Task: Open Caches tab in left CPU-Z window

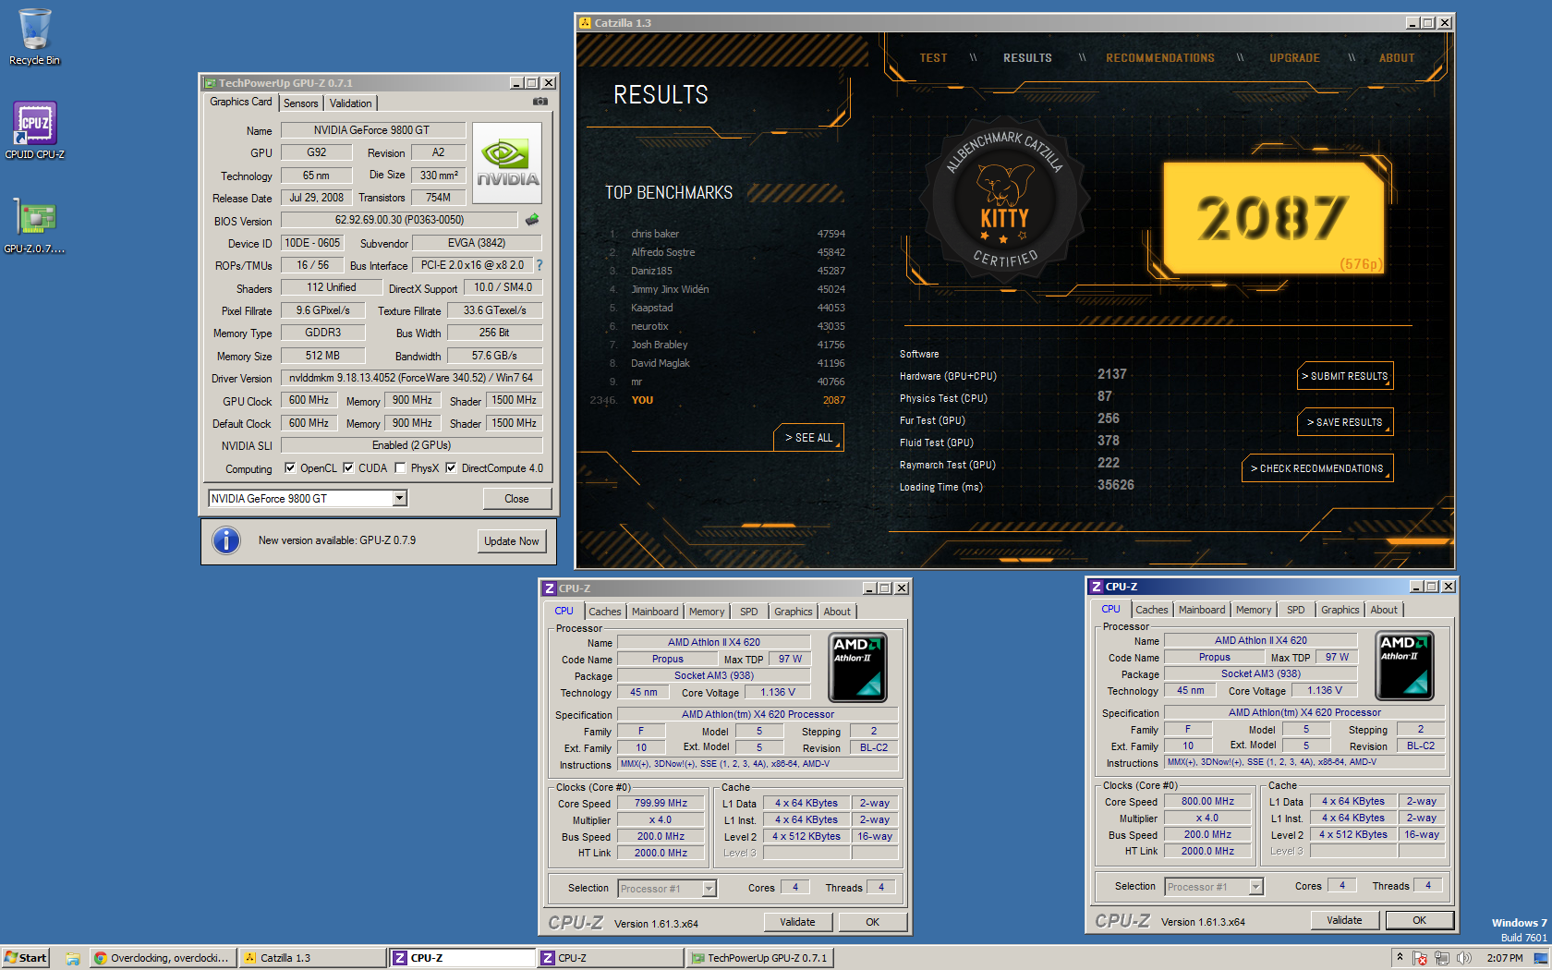Action: click(x=605, y=612)
